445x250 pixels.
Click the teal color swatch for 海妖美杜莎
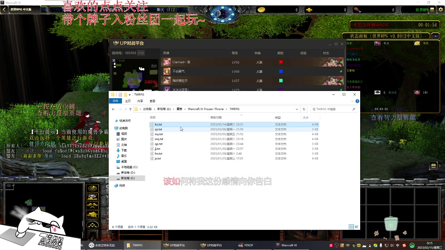click(281, 81)
